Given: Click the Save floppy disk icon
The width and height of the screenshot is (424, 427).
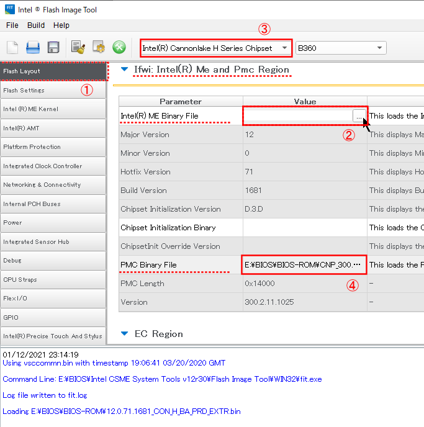Looking at the screenshot, I should pyautogui.click(x=53, y=48).
